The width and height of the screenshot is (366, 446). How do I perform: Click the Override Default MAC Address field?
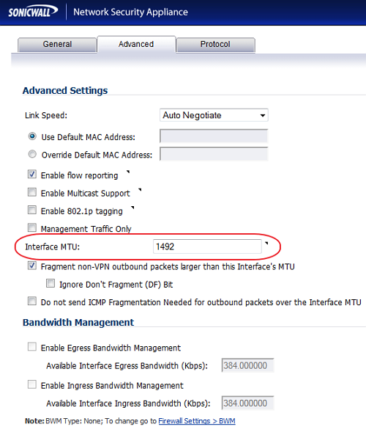[214, 154]
